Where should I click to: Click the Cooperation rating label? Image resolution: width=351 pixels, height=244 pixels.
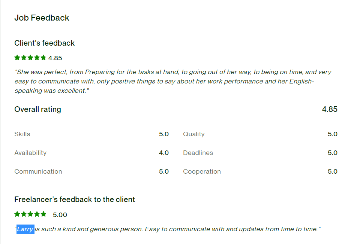[202, 171]
